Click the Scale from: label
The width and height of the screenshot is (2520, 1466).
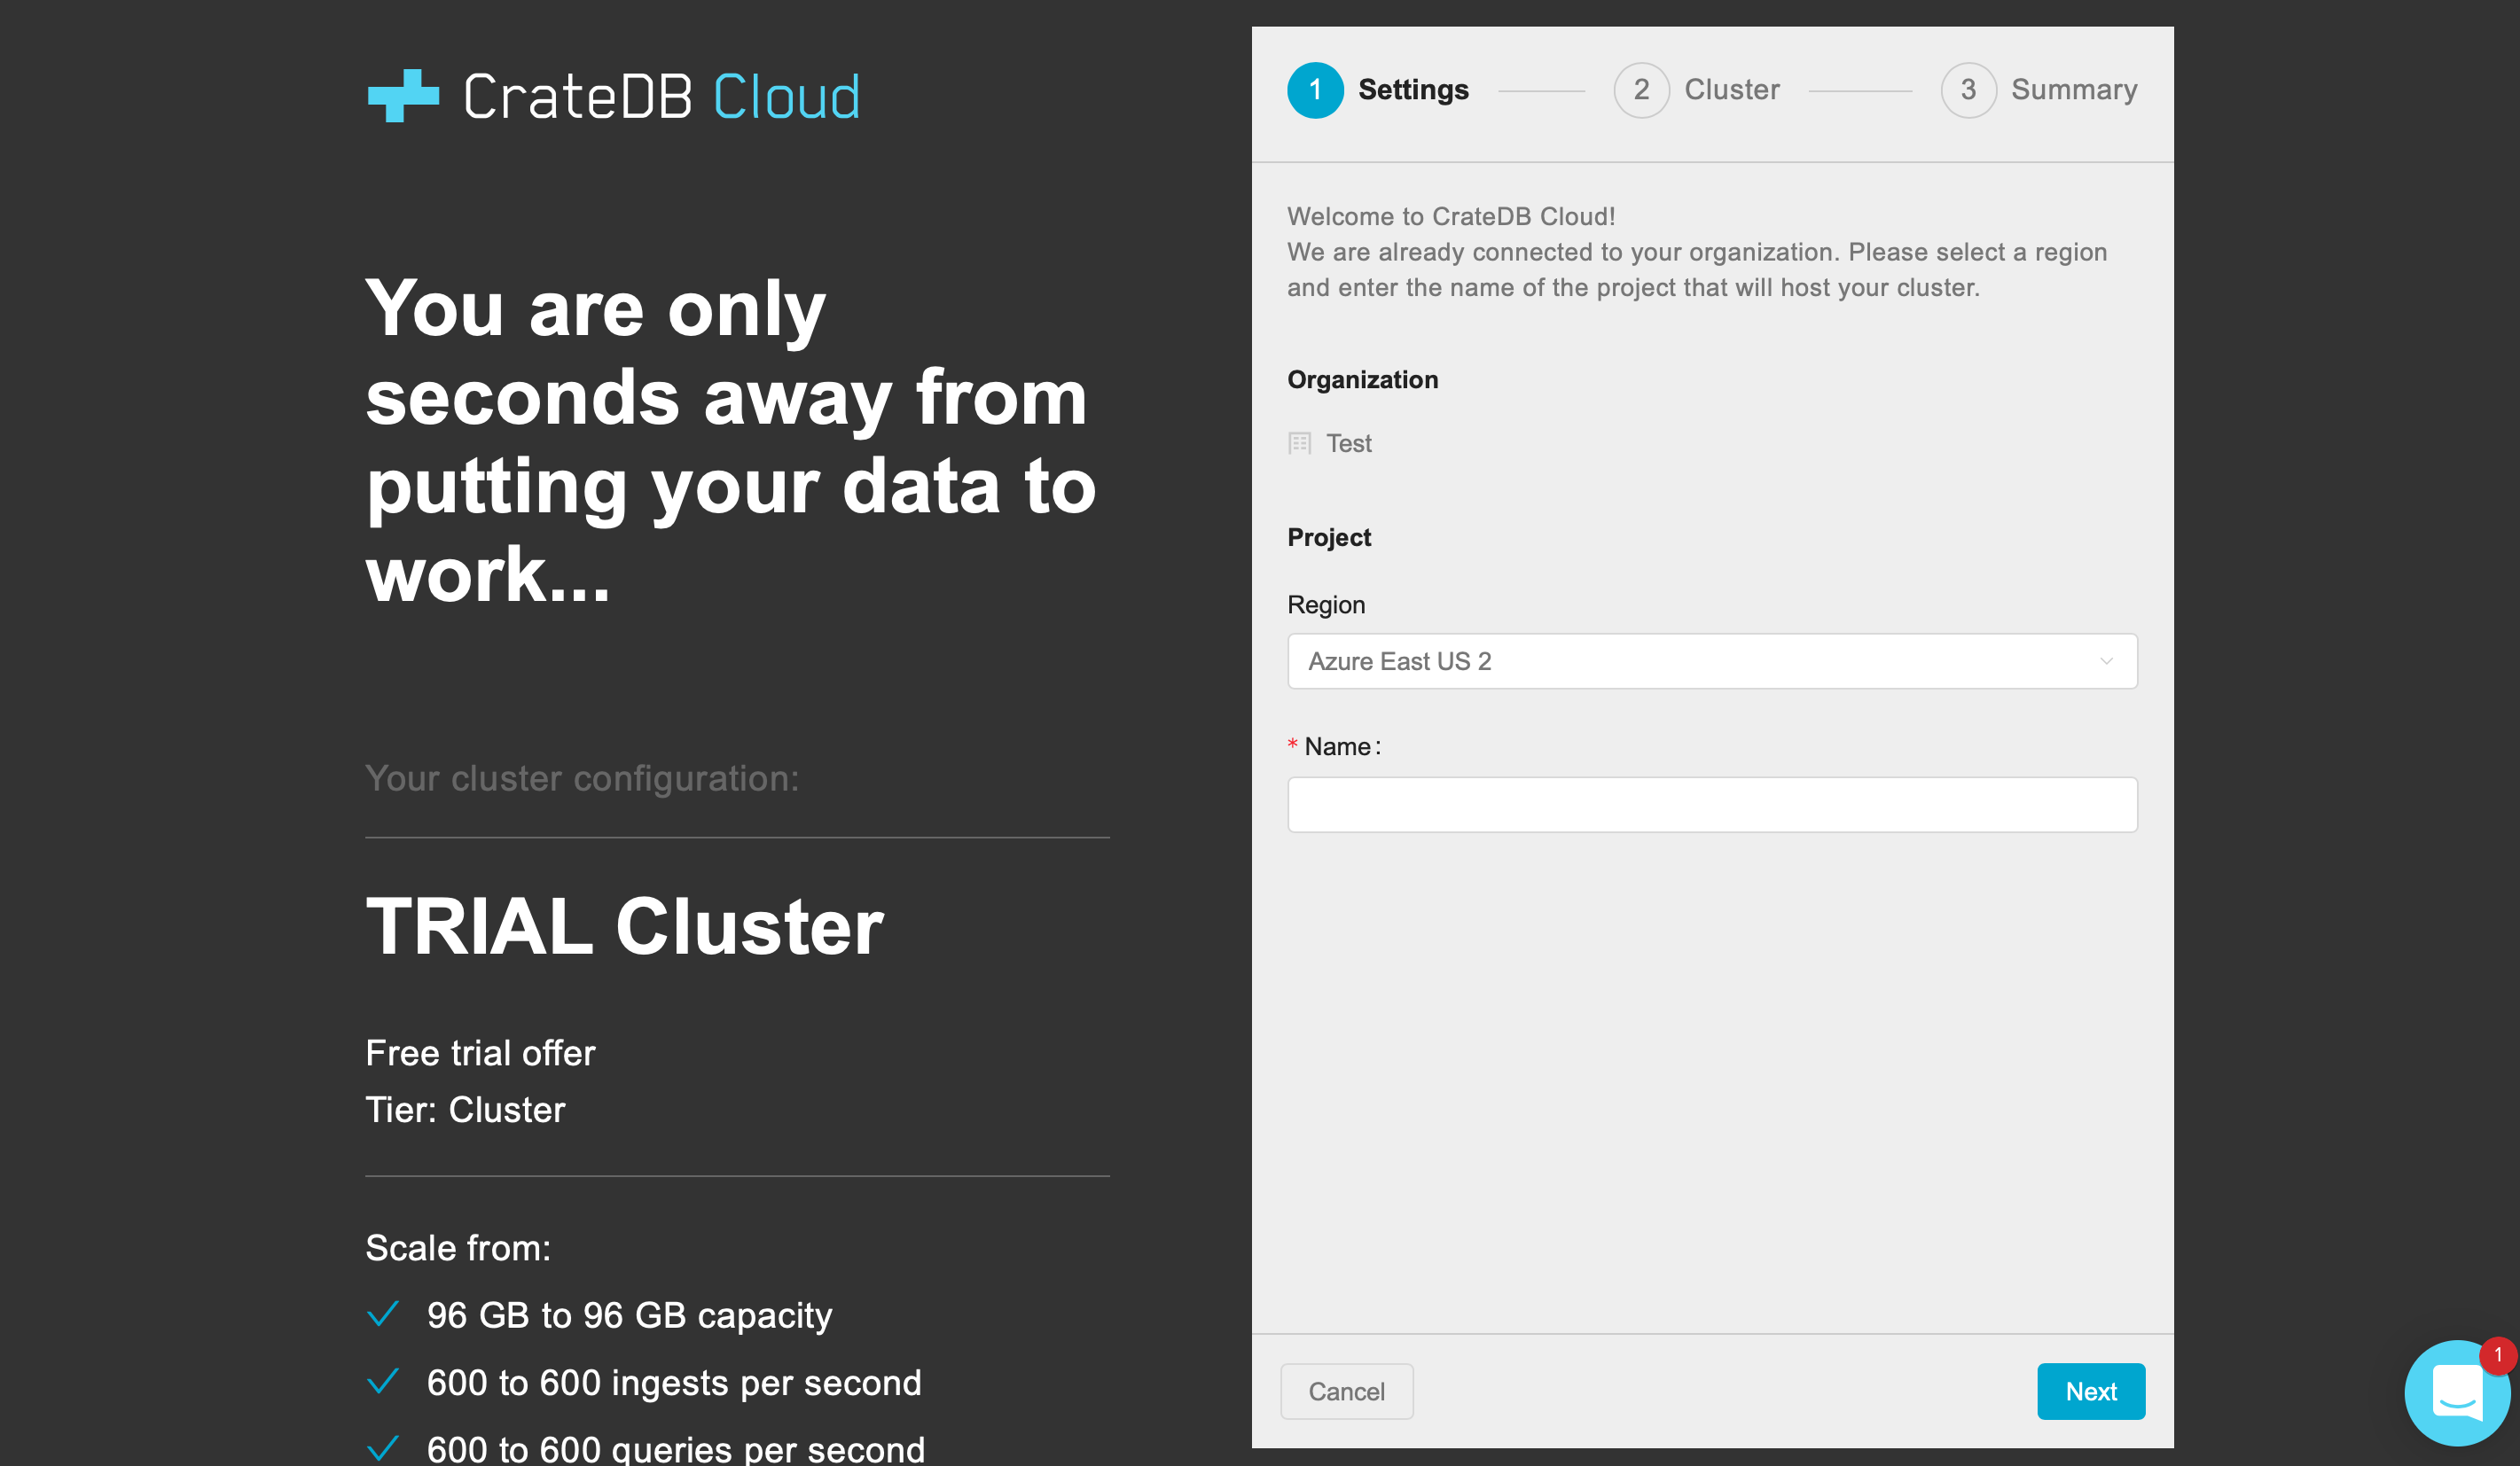point(458,1248)
